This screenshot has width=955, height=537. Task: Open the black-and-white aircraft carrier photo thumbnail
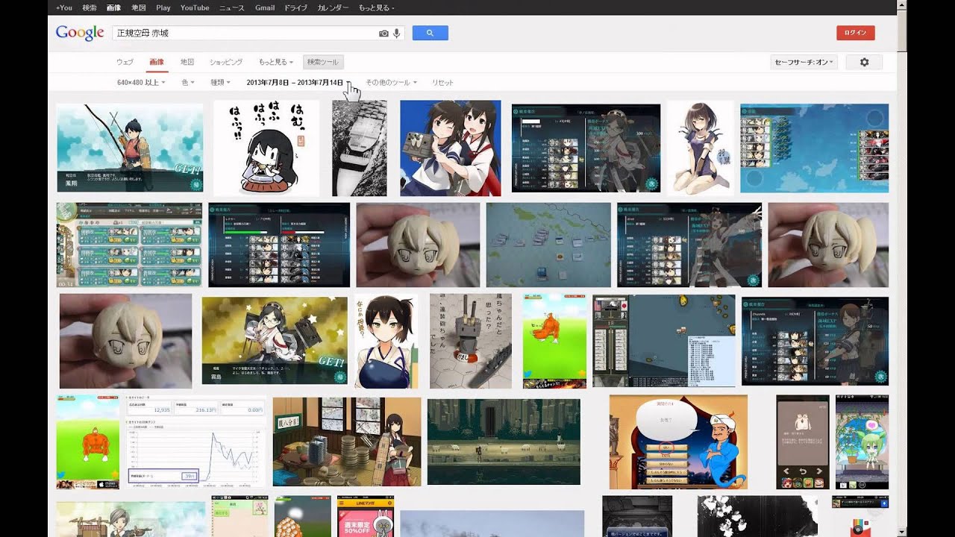point(360,148)
